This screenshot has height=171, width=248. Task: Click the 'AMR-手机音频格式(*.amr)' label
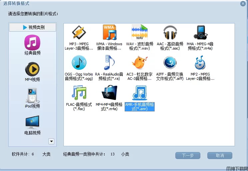[139, 107]
